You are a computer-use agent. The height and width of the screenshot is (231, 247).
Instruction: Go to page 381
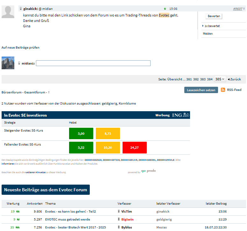click(189, 79)
